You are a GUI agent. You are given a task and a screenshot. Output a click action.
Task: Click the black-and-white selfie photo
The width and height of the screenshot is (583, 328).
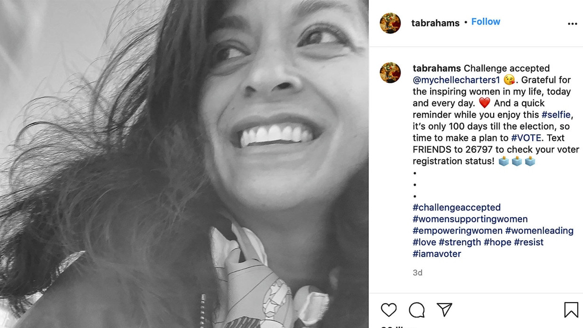(184, 164)
